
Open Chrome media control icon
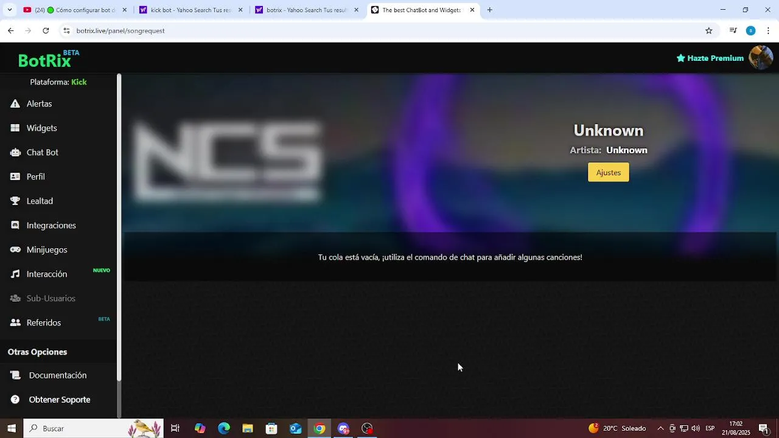click(733, 30)
